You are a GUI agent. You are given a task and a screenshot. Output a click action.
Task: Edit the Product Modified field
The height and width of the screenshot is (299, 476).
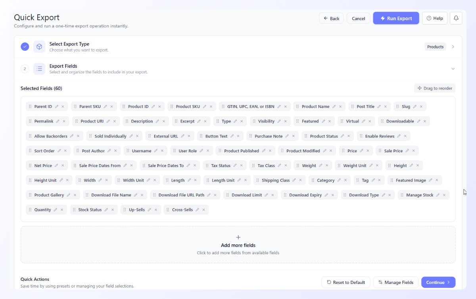[324, 151]
